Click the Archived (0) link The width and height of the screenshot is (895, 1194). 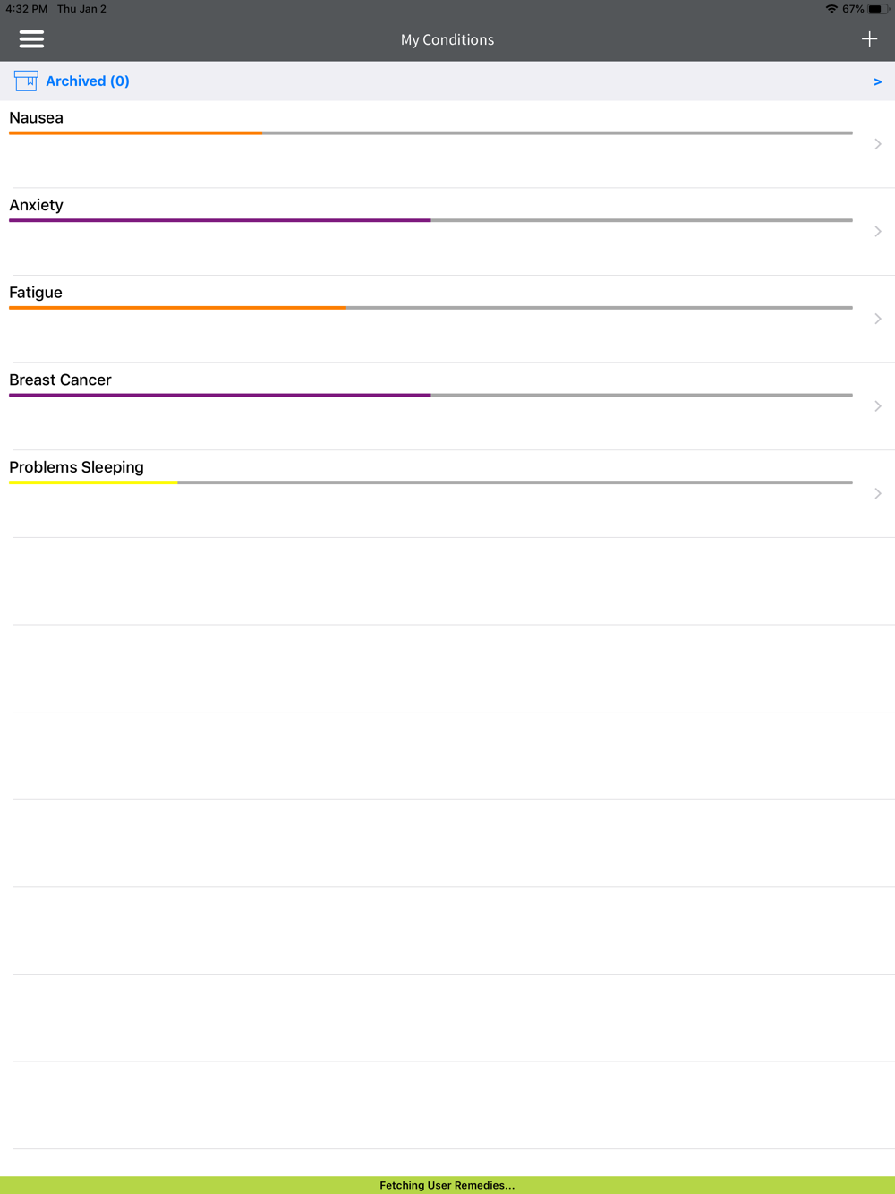88,81
